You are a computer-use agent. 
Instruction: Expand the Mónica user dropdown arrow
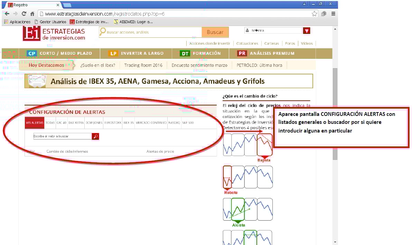(x=306, y=31)
